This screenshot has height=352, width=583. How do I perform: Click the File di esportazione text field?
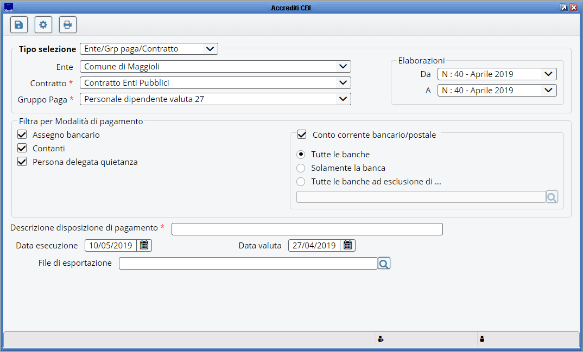(x=249, y=264)
